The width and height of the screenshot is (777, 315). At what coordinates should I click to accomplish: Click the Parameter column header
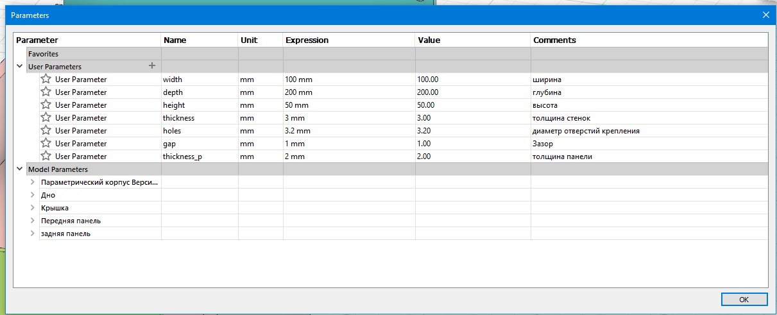point(87,40)
